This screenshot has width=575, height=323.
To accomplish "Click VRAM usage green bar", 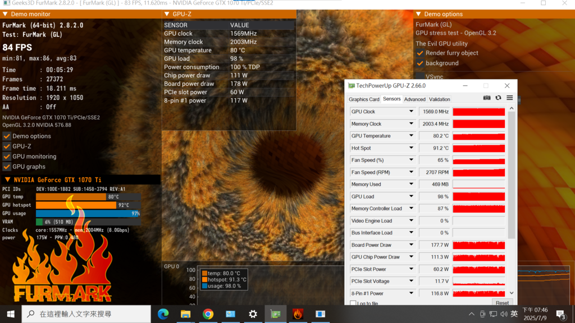I will click(x=39, y=222).
